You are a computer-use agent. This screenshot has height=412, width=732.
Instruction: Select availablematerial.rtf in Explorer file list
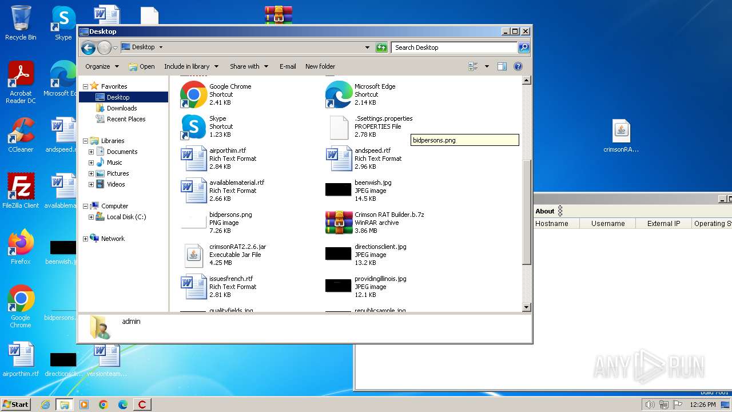[x=222, y=191]
